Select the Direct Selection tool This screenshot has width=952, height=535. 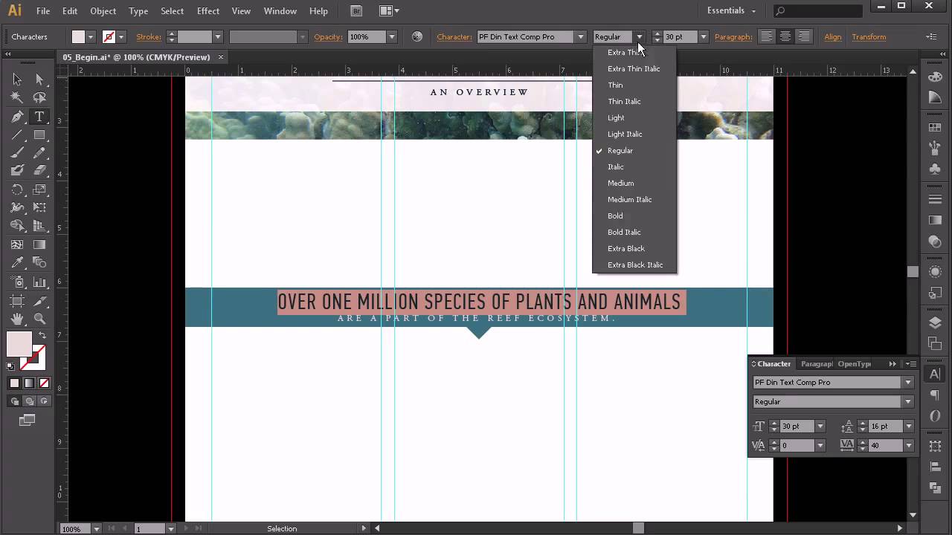click(x=39, y=80)
